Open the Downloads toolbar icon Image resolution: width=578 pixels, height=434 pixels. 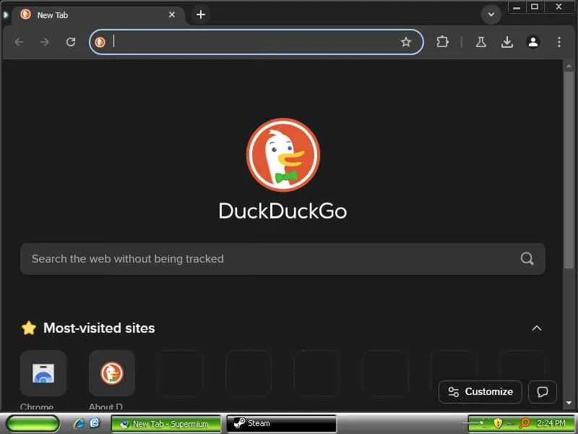(507, 42)
